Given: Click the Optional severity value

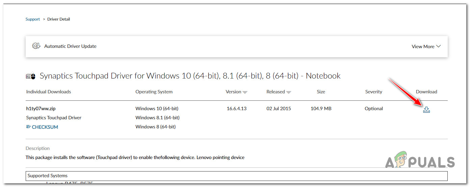Looking at the screenshot, I should pos(374,108).
